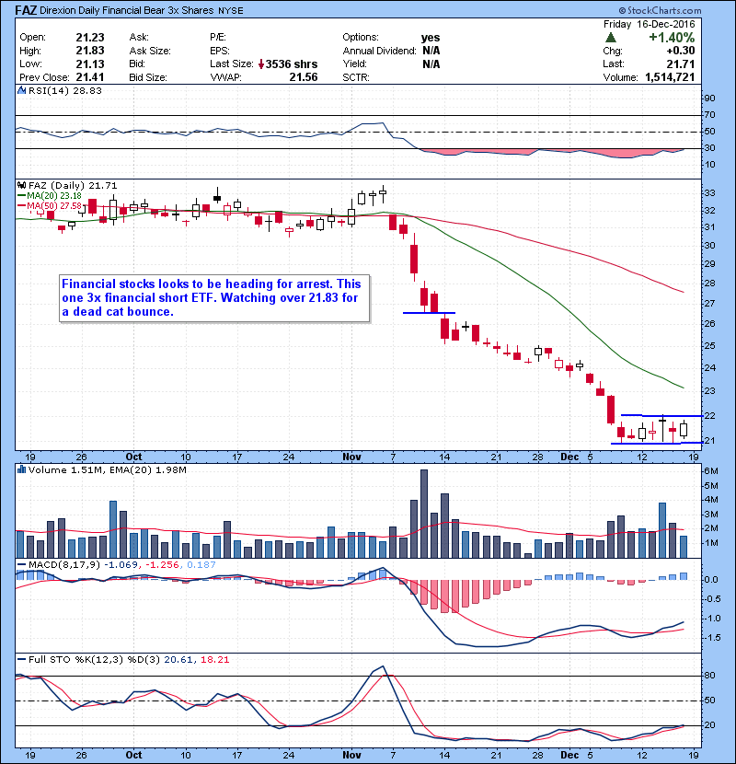Click the RSI(14) indicator icon
Viewport: 736px width, 764px height.
21,90
